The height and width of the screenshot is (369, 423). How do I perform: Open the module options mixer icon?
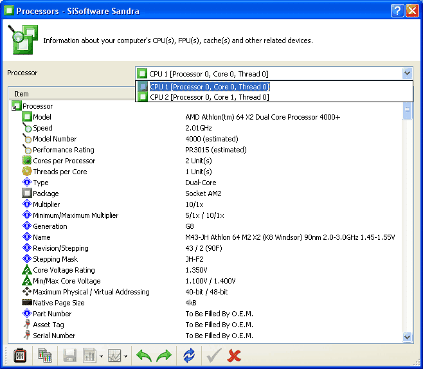coord(20,355)
